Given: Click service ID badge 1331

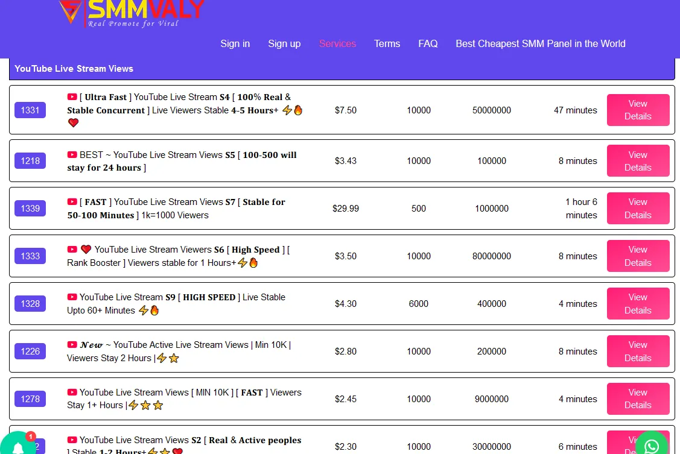Looking at the screenshot, I should point(30,110).
